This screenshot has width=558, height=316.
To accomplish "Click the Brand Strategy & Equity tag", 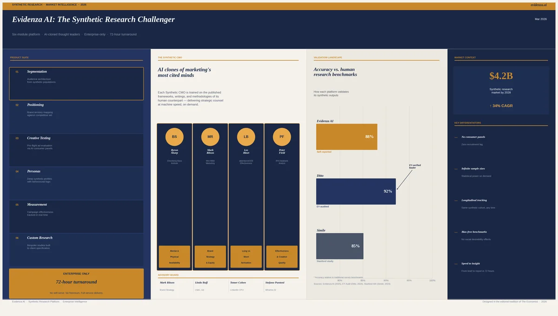I will click(x=210, y=256).
